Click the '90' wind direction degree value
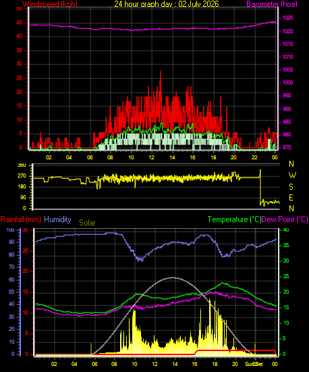Screen dimensions: 309x372 23,198
